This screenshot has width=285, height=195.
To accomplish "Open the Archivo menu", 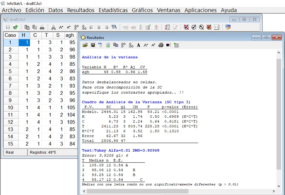I will pyautogui.click(x=12, y=10).
